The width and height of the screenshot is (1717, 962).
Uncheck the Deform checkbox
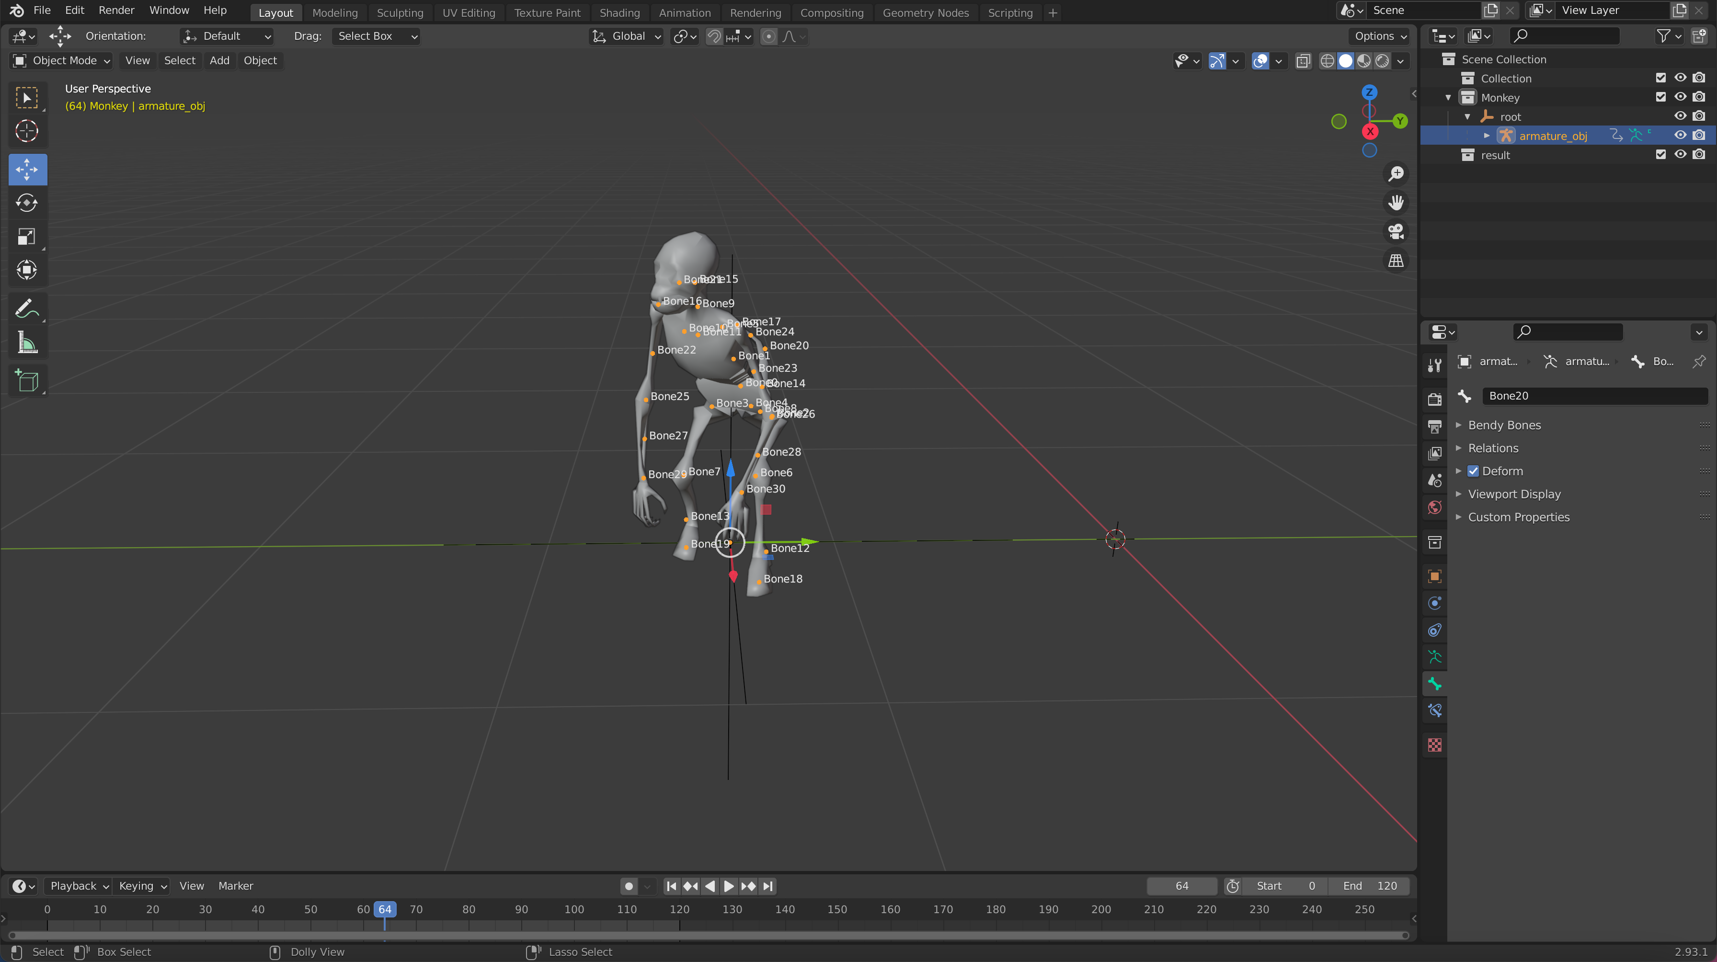tap(1473, 471)
